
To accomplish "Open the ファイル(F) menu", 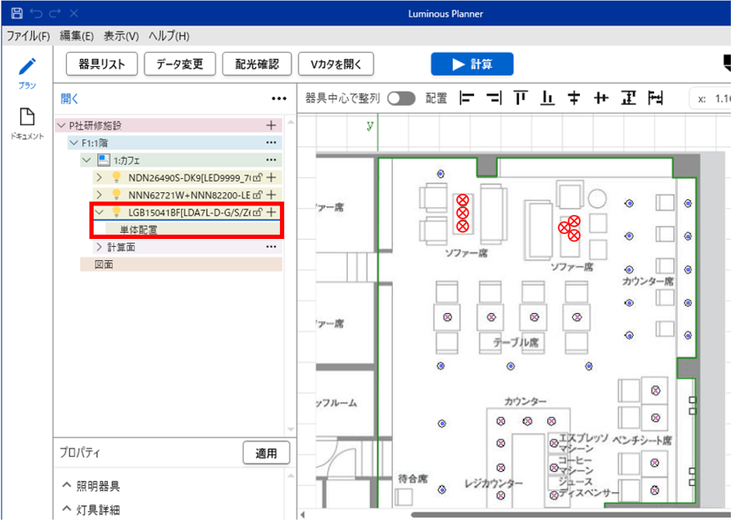I will click(28, 36).
